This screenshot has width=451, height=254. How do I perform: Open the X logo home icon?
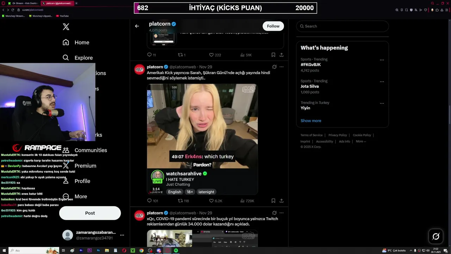point(66,27)
